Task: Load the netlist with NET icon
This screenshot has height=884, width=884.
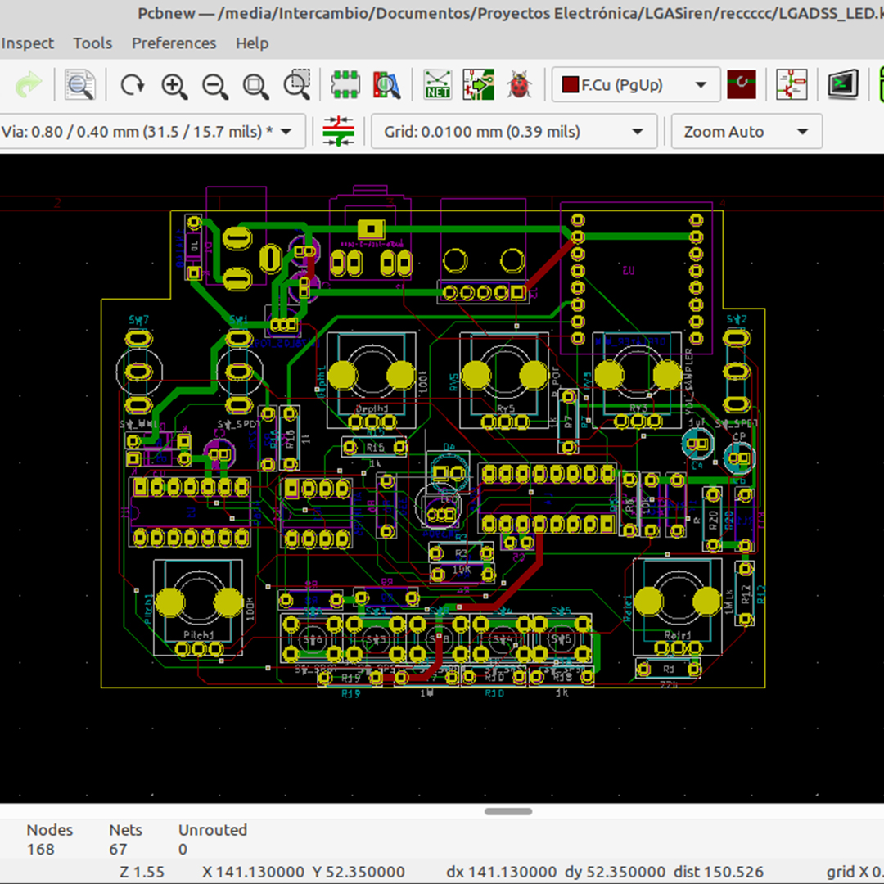Action: 438,85
